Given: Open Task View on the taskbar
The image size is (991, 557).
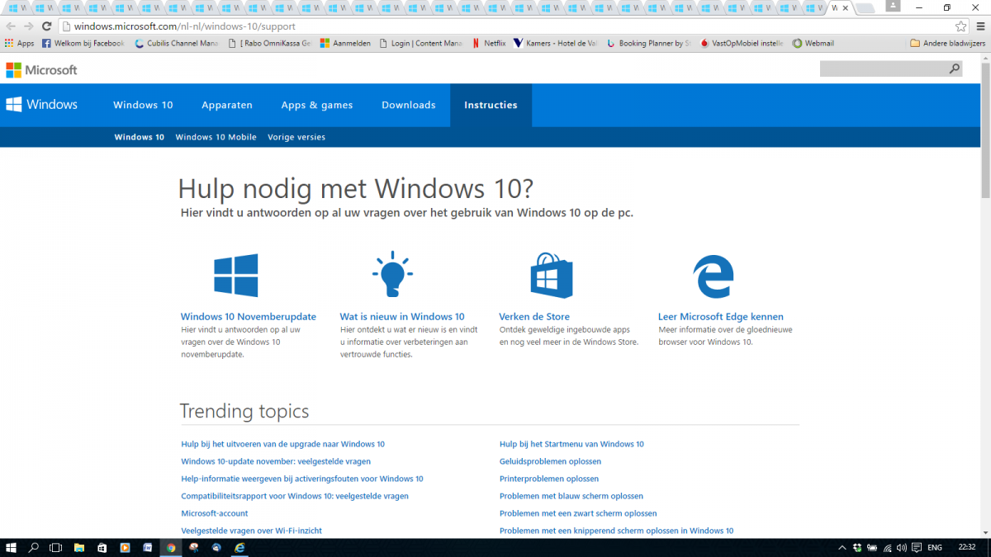Looking at the screenshot, I should (x=56, y=547).
